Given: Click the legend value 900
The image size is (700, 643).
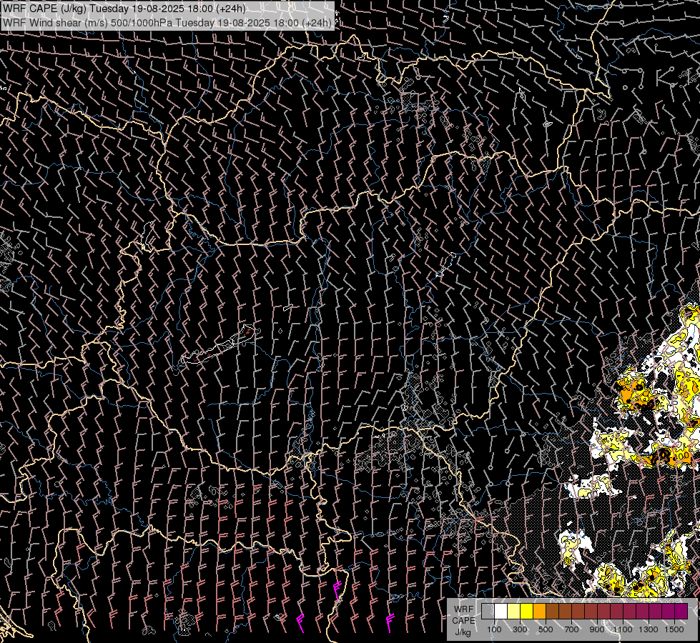Looking at the screenshot, I should tap(597, 629).
